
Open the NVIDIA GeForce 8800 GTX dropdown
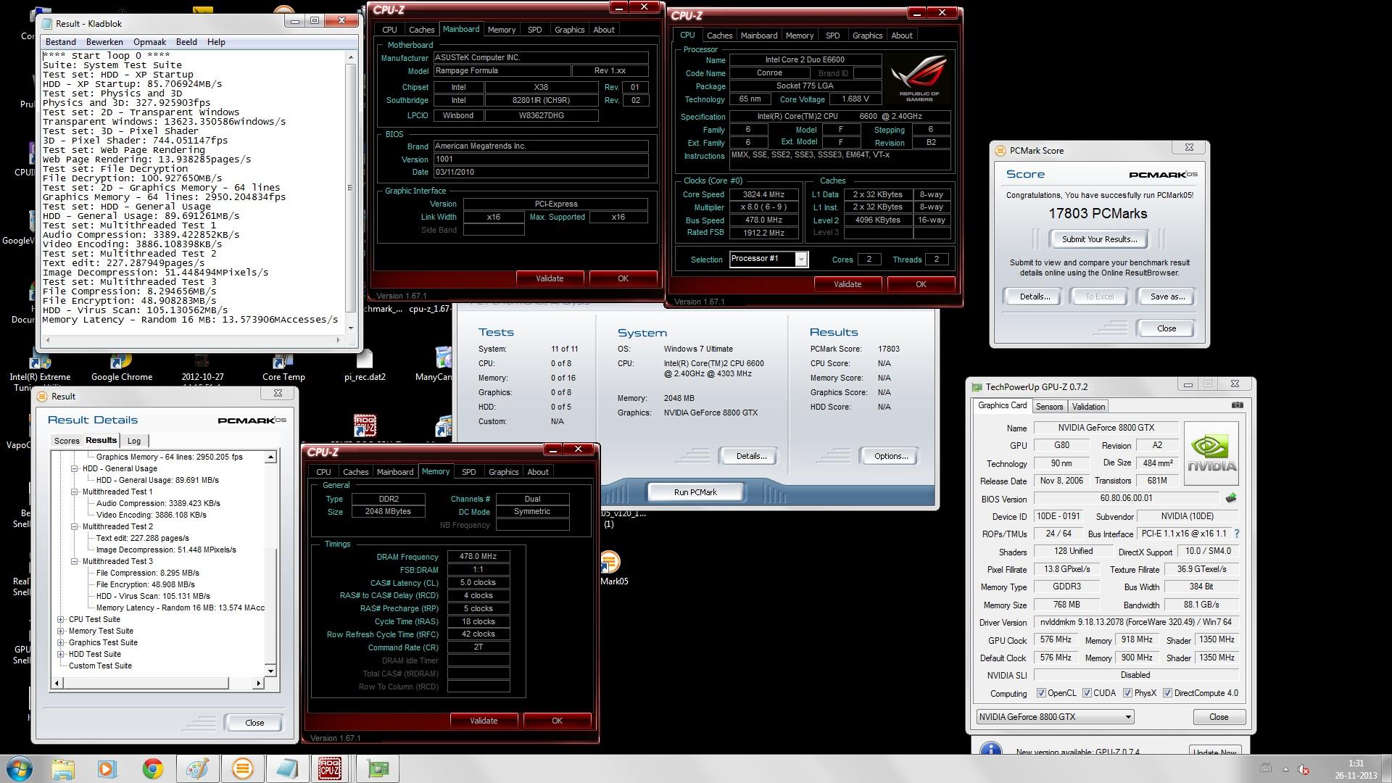(1055, 717)
